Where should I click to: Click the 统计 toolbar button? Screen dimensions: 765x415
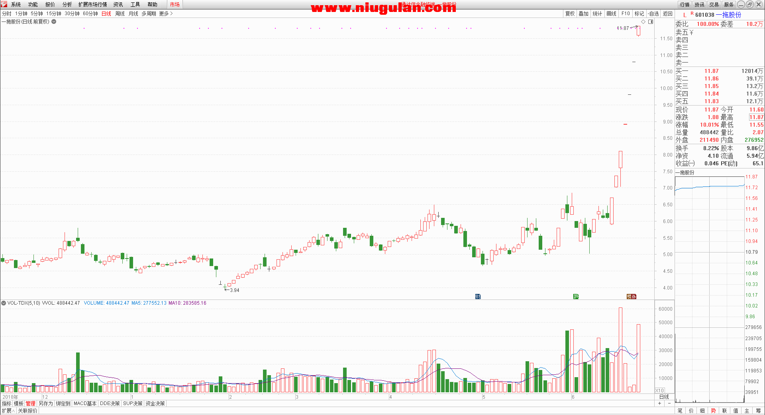pos(598,14)
